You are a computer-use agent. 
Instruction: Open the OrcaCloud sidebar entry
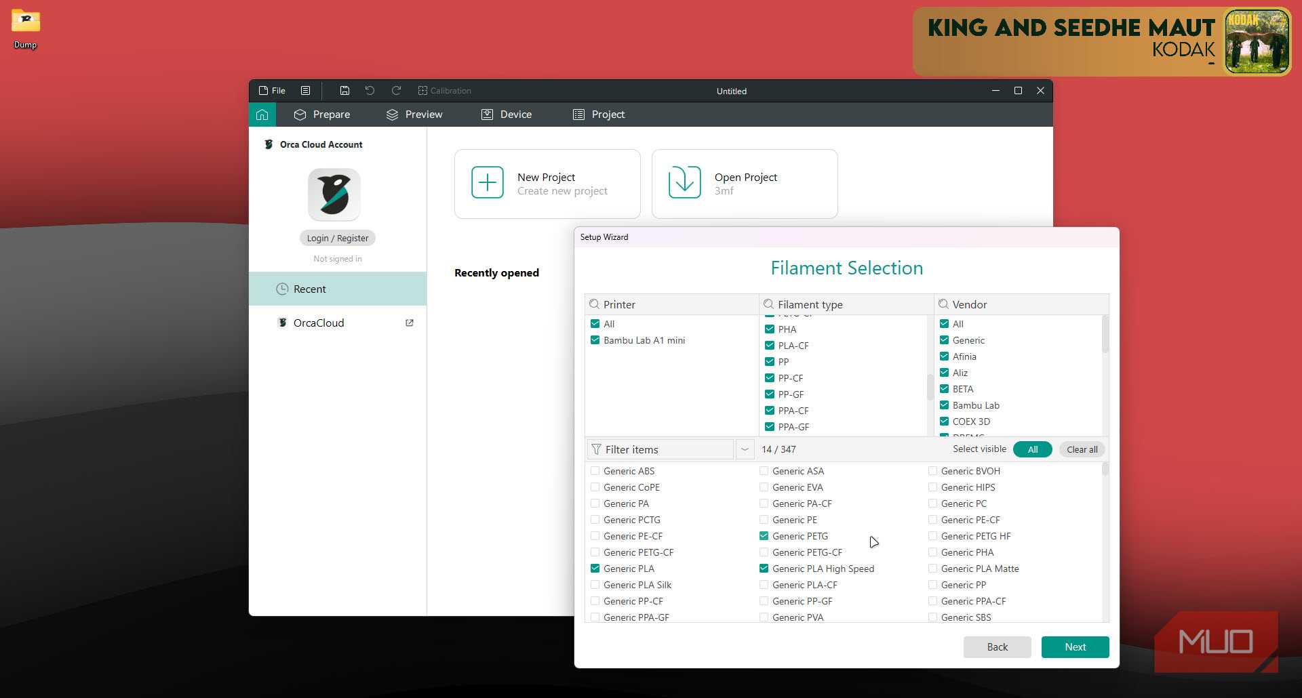(x=338, y=323)
